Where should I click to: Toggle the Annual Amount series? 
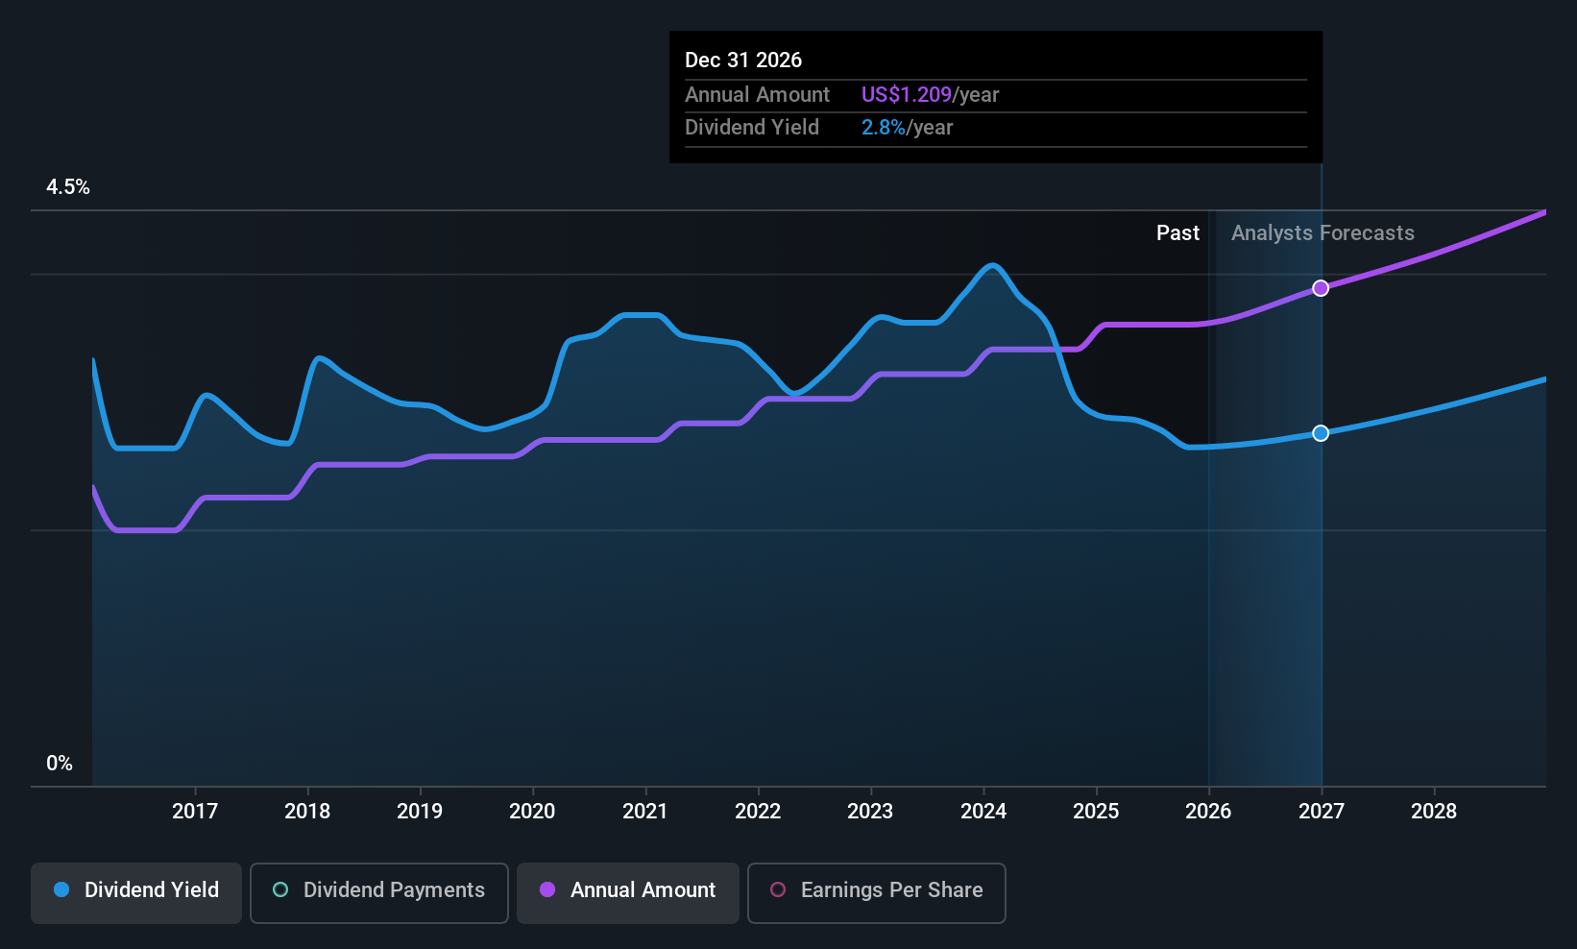[x=628, y=892]
